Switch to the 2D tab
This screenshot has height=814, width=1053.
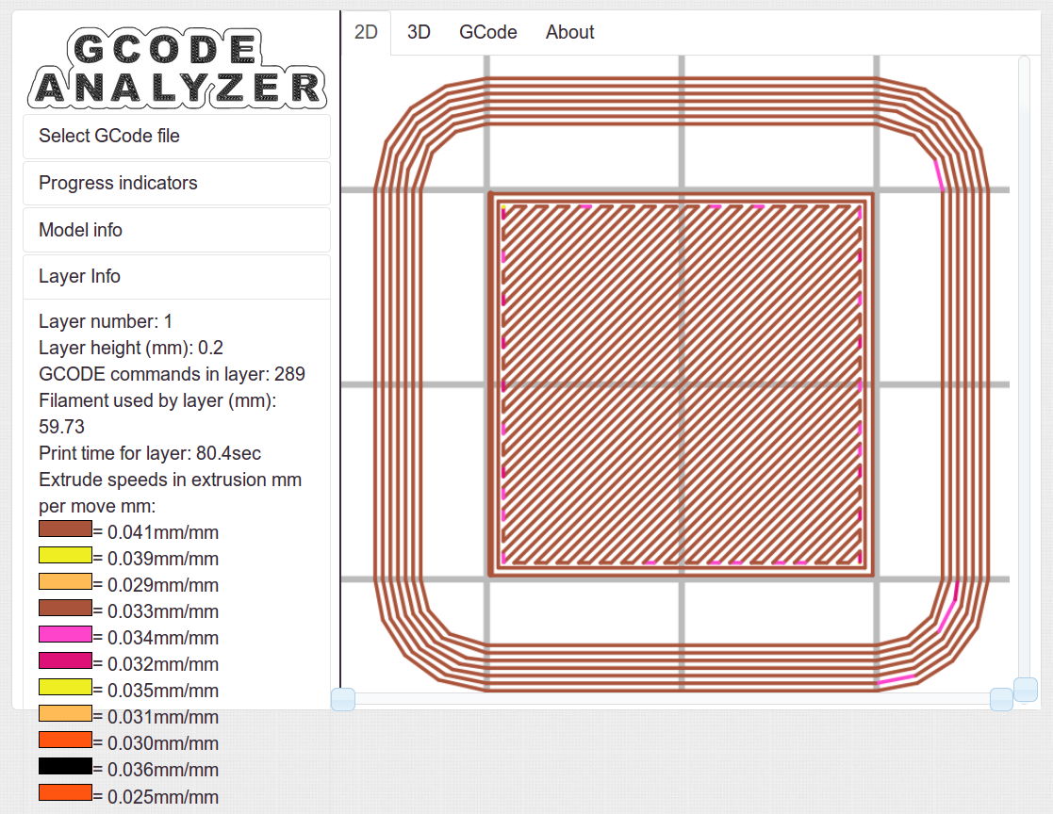(366, 32)
